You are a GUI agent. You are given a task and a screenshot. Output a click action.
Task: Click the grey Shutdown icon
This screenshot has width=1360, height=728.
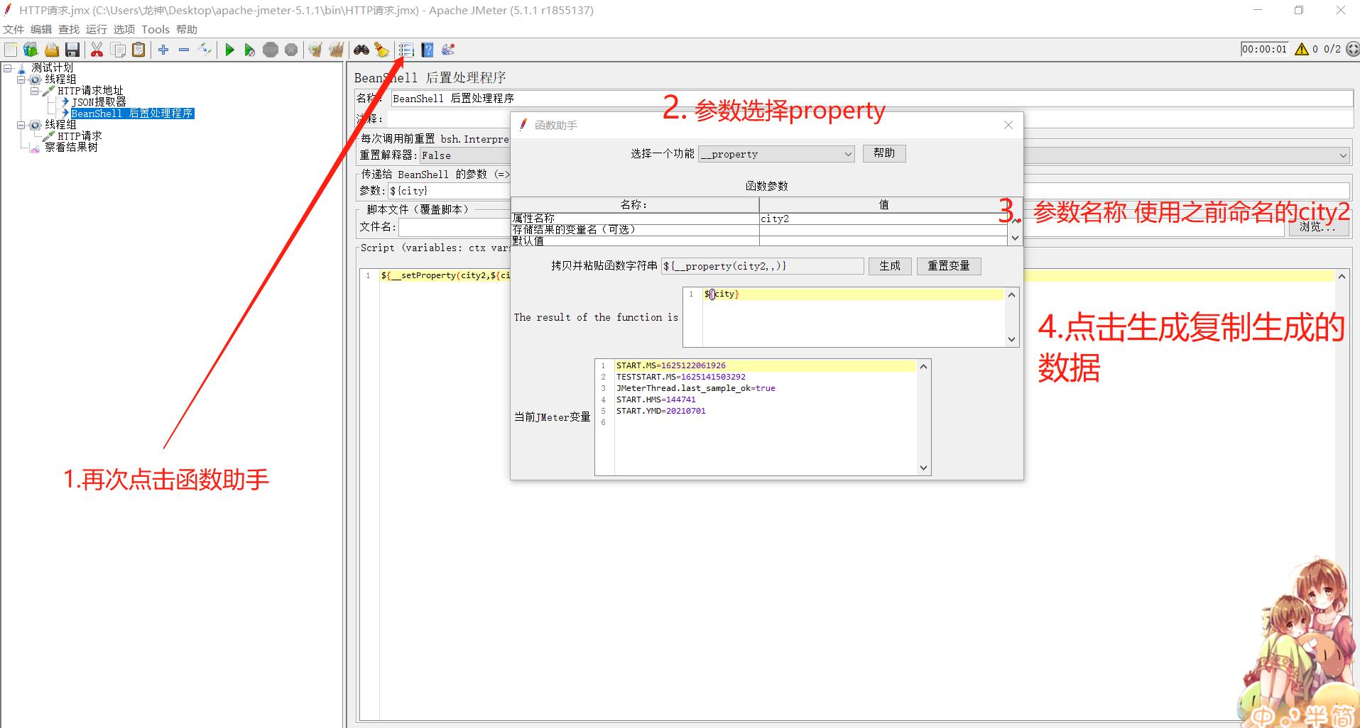click(291, 50)
